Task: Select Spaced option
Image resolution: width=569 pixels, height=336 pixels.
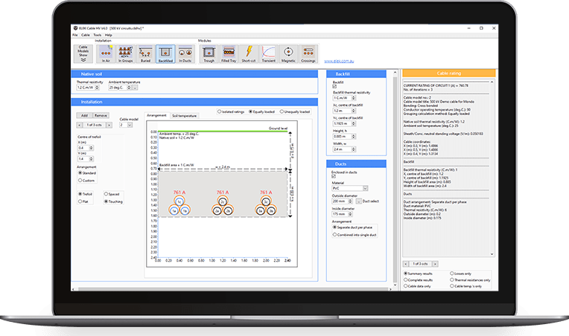Action: pyautogui.click(x=112, y=194)
